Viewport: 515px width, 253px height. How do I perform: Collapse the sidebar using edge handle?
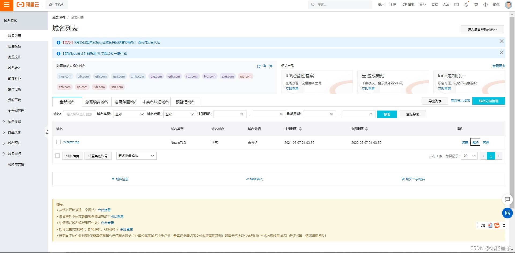[x=47, y=132]
